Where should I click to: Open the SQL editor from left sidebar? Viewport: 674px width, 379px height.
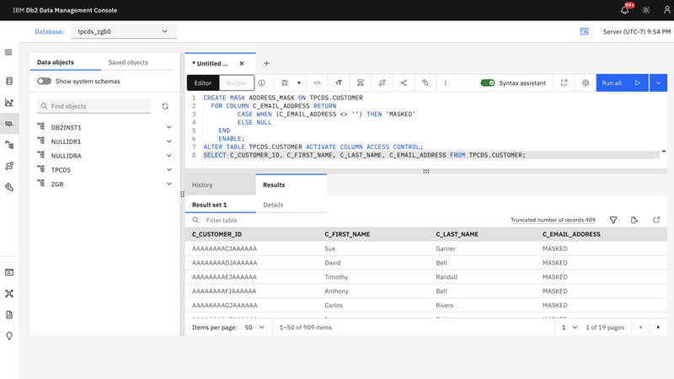[9, 124]
